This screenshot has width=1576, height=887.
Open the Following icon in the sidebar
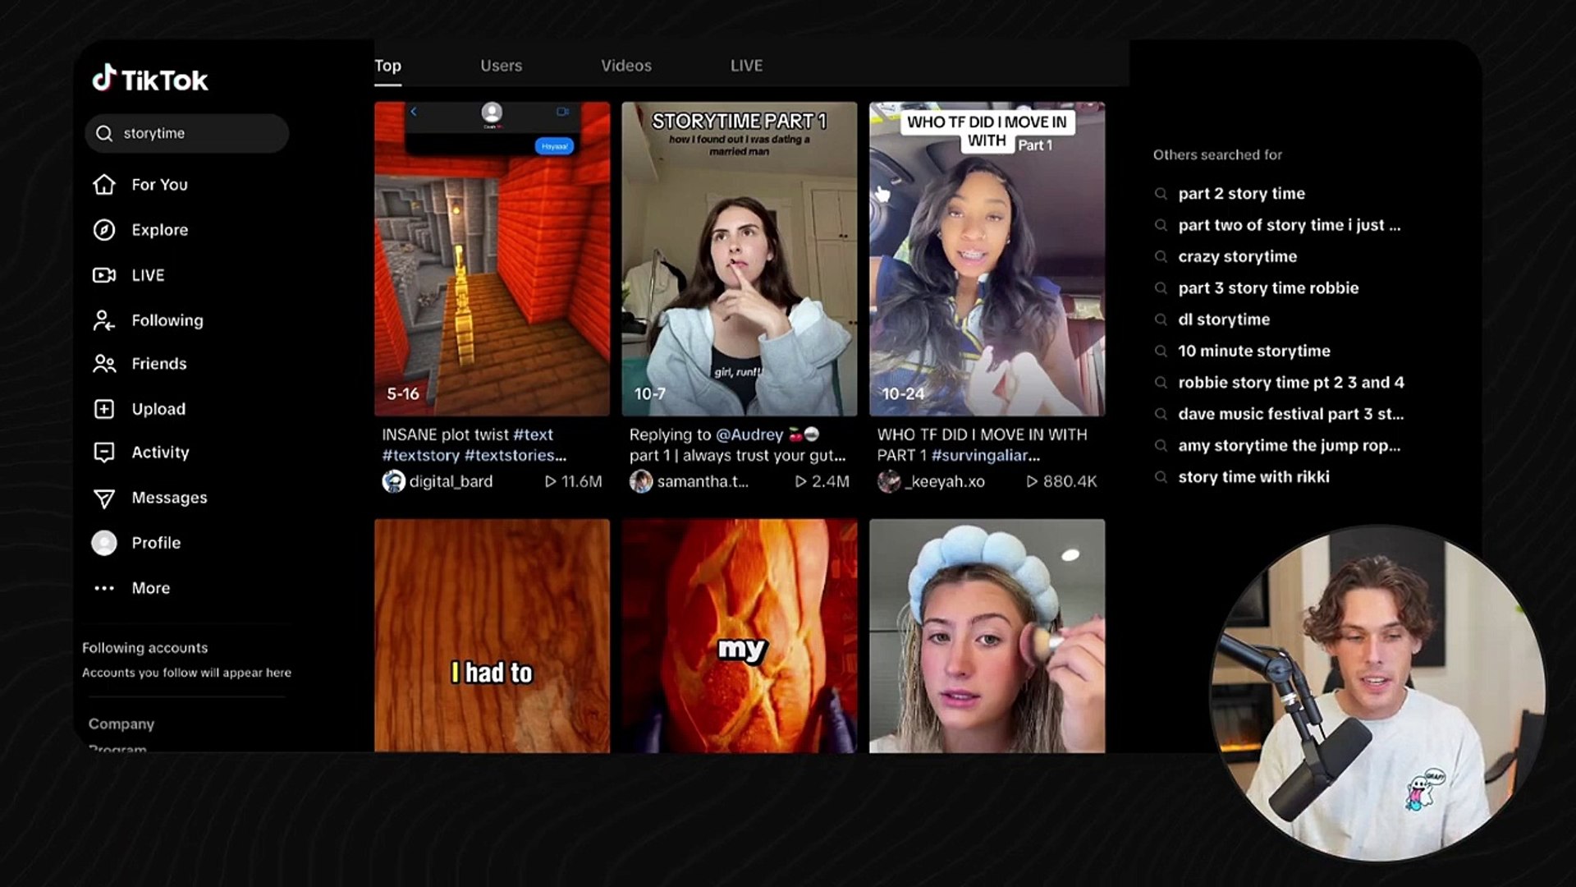[x=104, y=320]
